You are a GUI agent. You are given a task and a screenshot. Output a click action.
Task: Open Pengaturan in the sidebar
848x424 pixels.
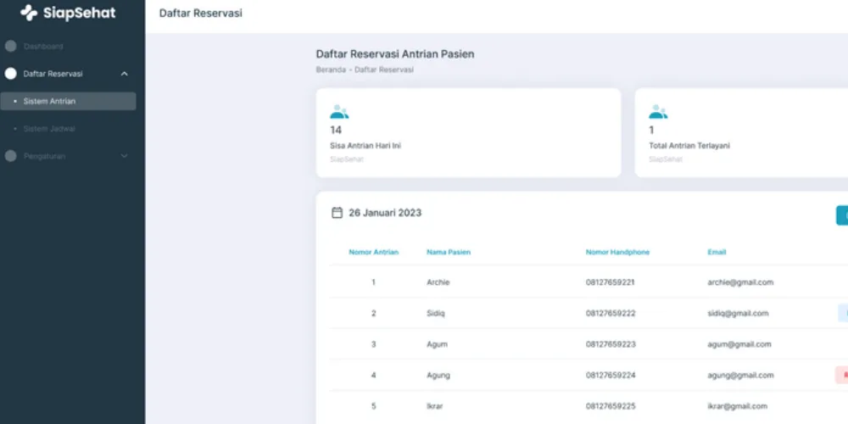44,156
